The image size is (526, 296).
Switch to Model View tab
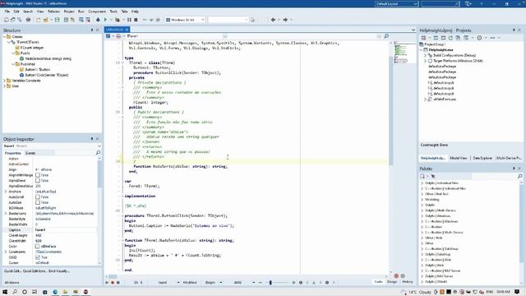[459, 158]
